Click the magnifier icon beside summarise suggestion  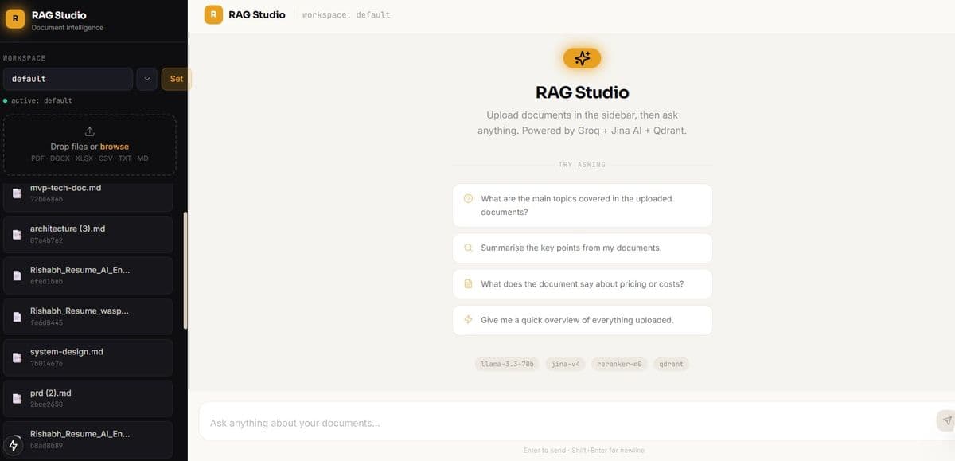(468, 248)
